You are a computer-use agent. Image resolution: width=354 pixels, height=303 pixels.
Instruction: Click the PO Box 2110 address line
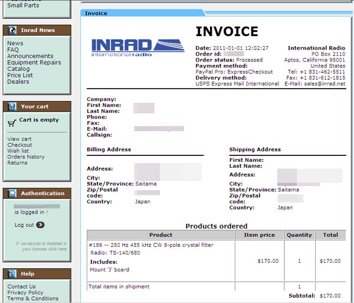pyautogui.click(x=328, y=54)
